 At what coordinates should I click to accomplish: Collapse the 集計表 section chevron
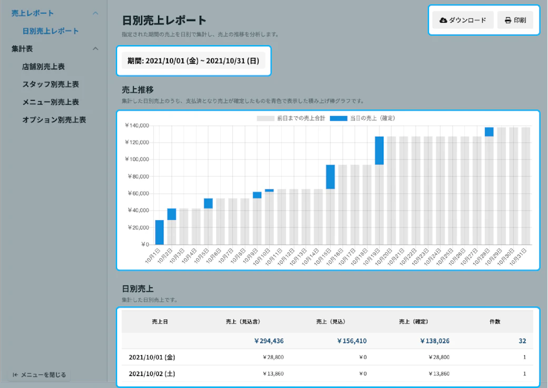tap(95, 49)
